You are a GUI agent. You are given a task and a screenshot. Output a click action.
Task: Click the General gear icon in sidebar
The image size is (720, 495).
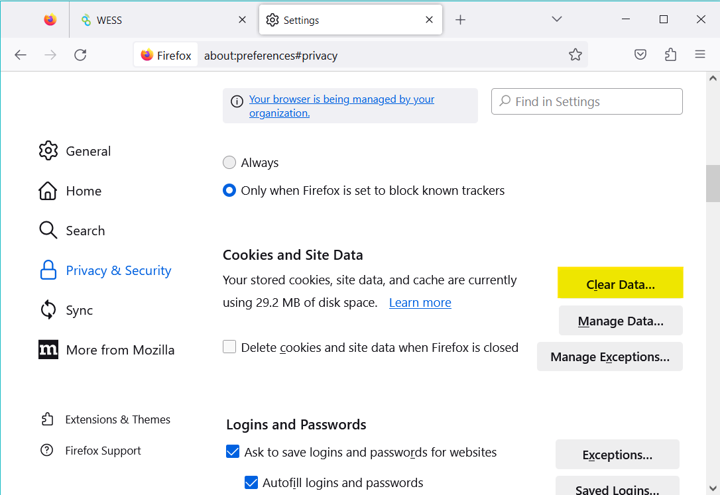[x=48, y=150]
